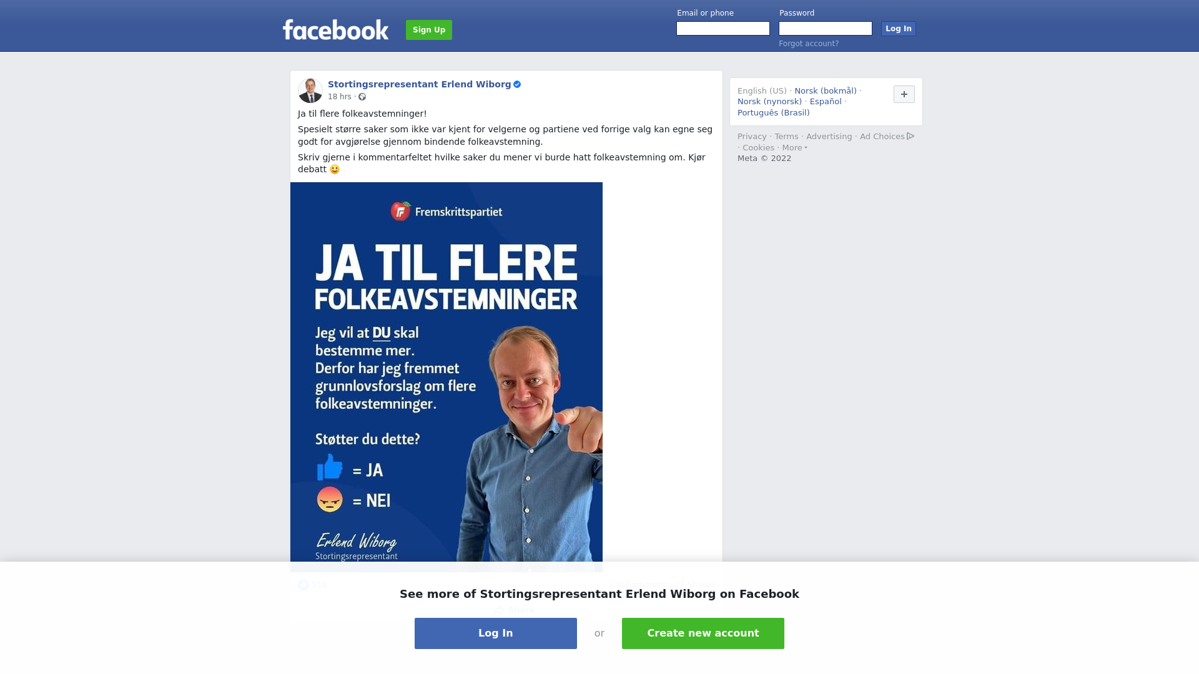Expand the More footer dropdown
1199x674 pixels.
tap(794, 148)
